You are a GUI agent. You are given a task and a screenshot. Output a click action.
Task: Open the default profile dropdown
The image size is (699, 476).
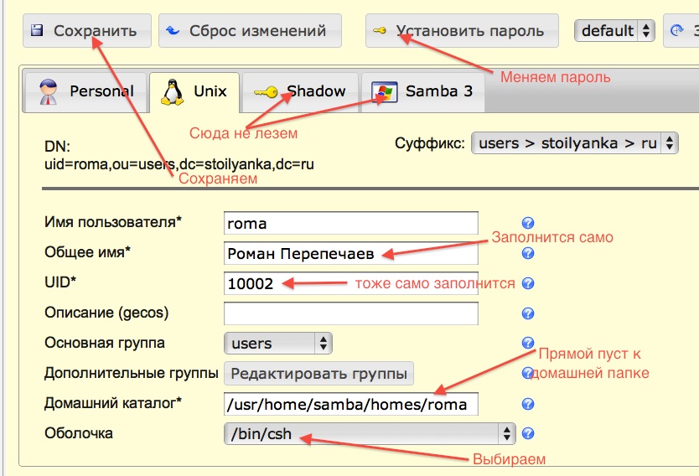tap(614, 31)
